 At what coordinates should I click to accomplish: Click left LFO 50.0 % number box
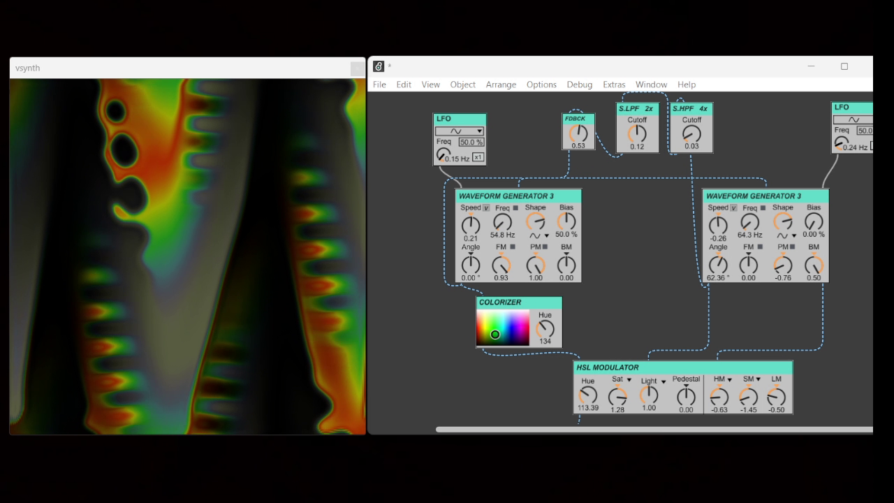(471, 142)
